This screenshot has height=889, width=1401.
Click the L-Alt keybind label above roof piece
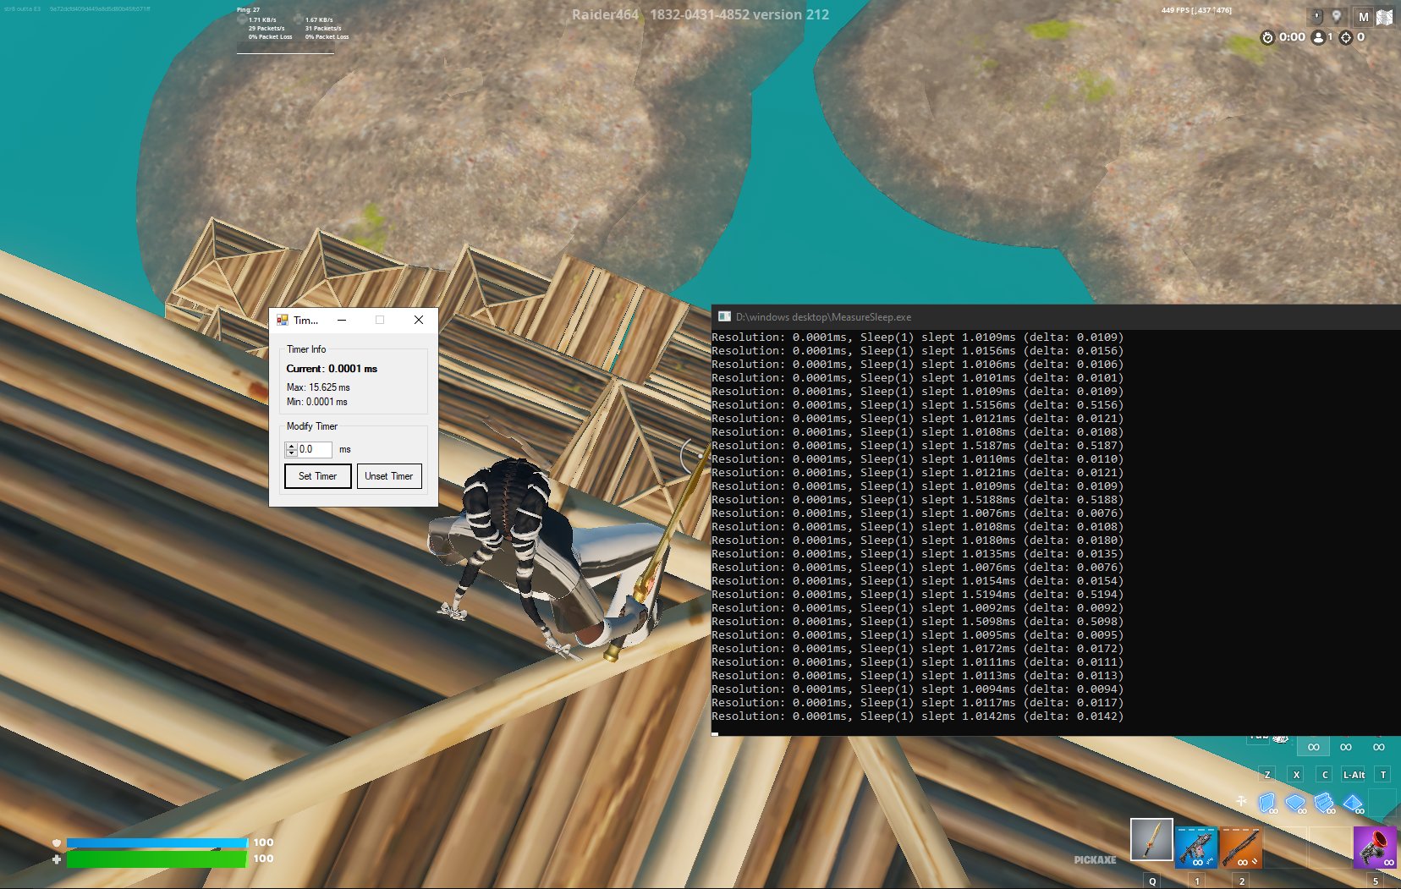[x=1354, y=775]
